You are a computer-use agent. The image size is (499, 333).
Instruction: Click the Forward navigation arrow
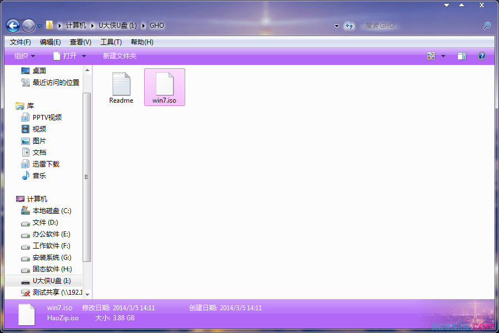[x=28, y=25]
